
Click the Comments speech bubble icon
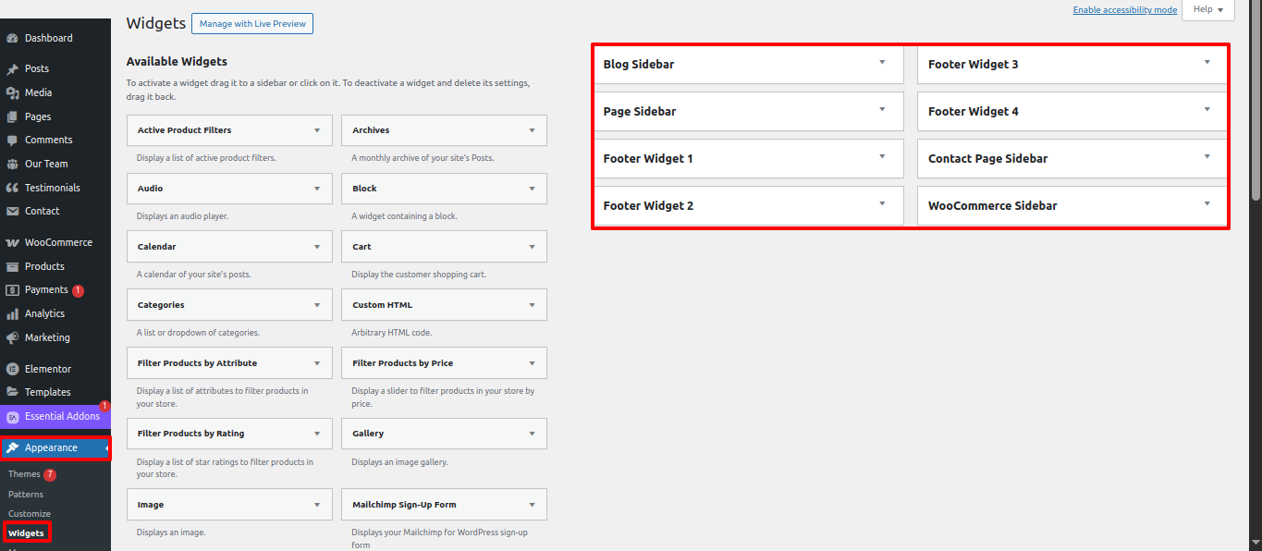pos(12,141)
